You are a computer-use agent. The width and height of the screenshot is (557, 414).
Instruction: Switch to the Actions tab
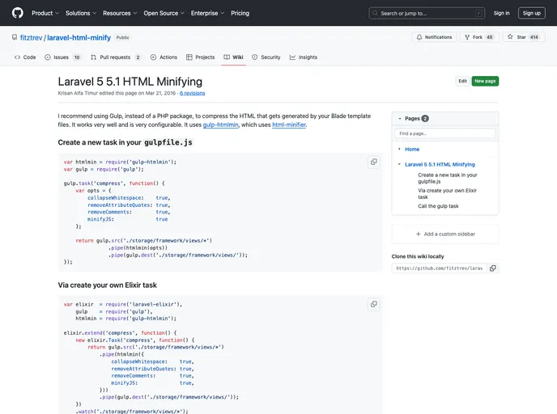(164, 57)
